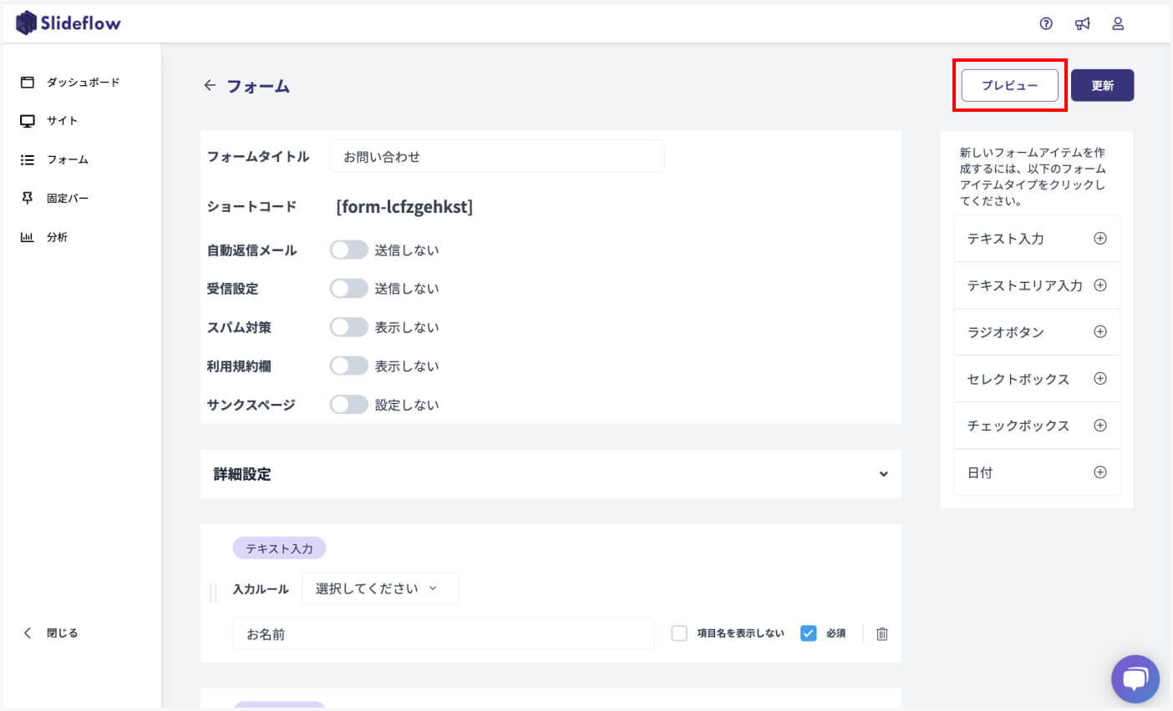Open the help icon in the top bar
This screenshot has height=711, width=1173.
(x=1046, y=23)
